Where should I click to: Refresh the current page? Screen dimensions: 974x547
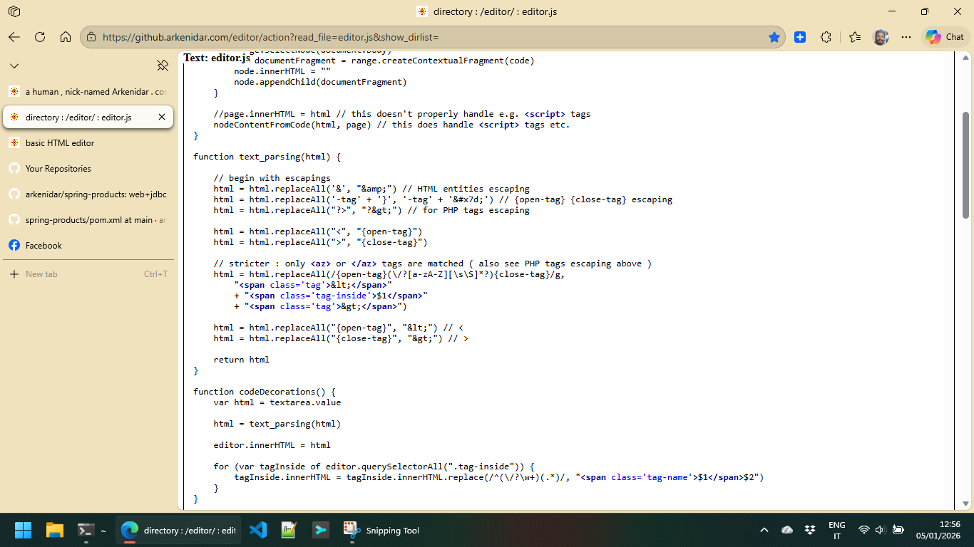(x=40, y=37)
